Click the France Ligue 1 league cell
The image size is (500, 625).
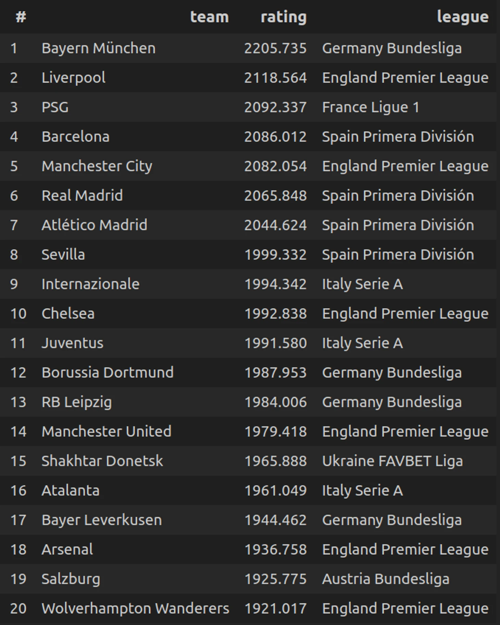tap(371, 107)
